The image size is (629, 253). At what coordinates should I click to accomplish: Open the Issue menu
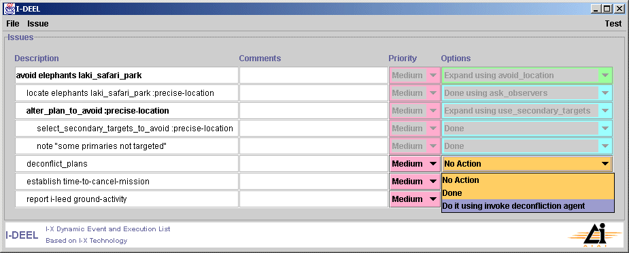click(x=37, y=24)
